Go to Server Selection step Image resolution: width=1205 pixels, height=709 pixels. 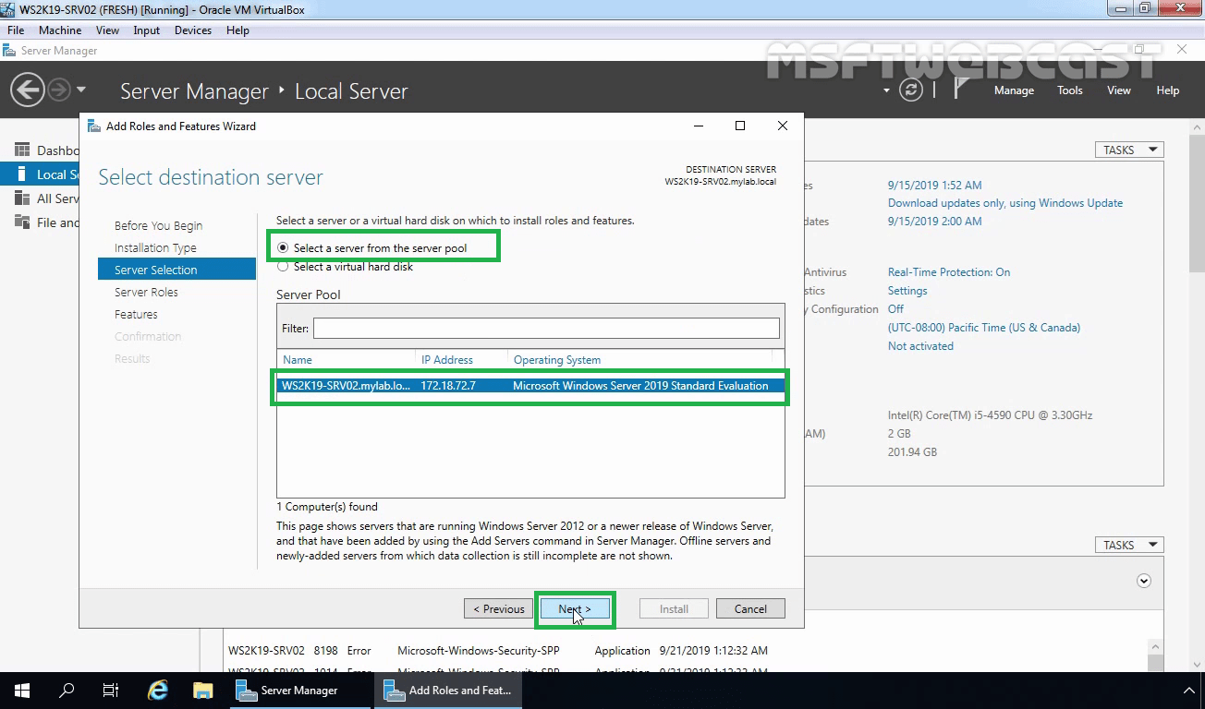[176, 270]
